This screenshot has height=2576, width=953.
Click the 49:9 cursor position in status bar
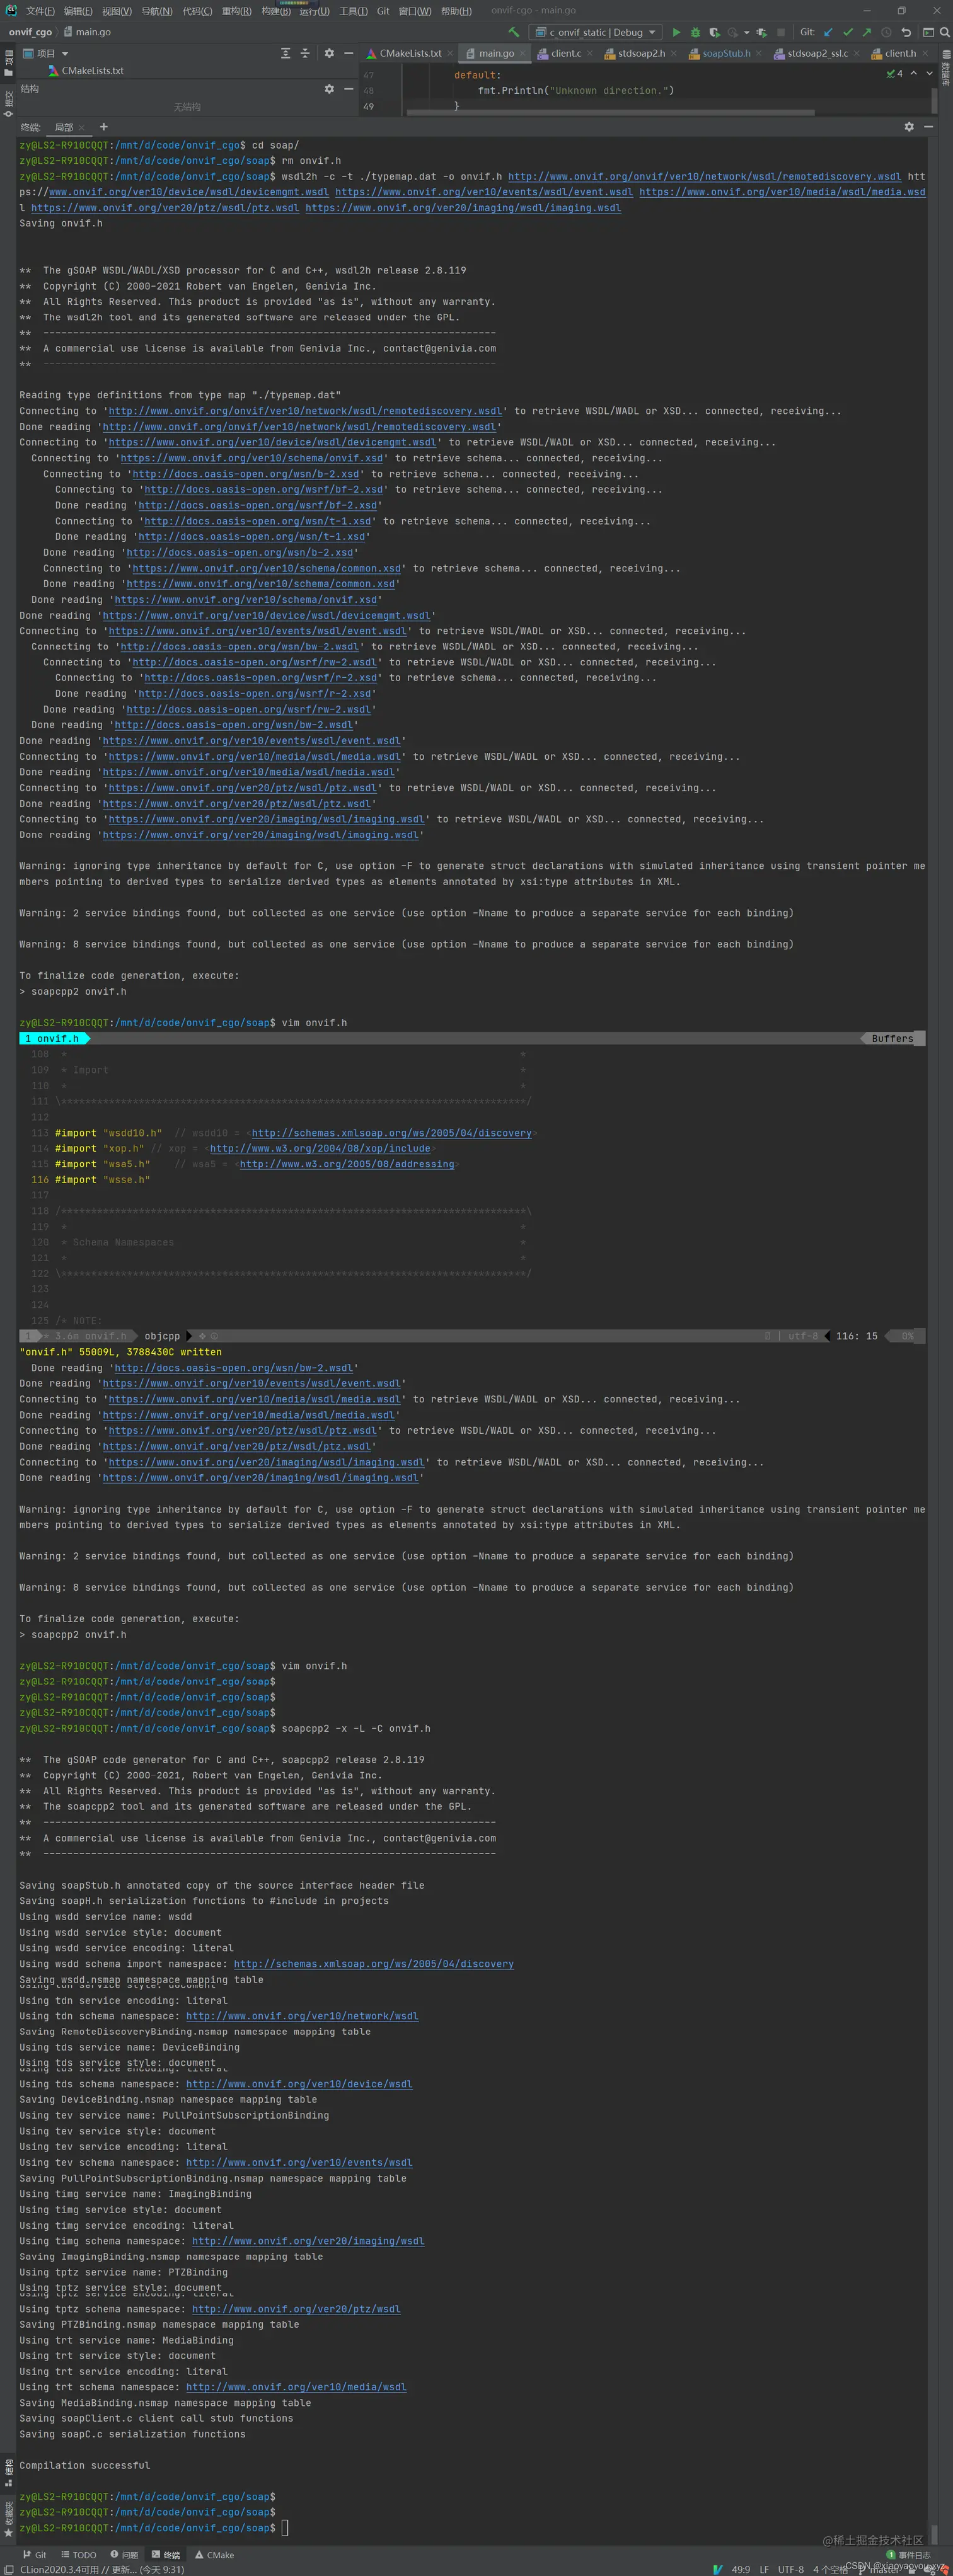point(741,2569)
